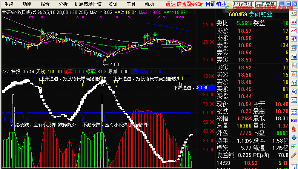Click the 卖① 18.53 ask row
This screenshot has height=169, width=298.
tap(253, 60)
